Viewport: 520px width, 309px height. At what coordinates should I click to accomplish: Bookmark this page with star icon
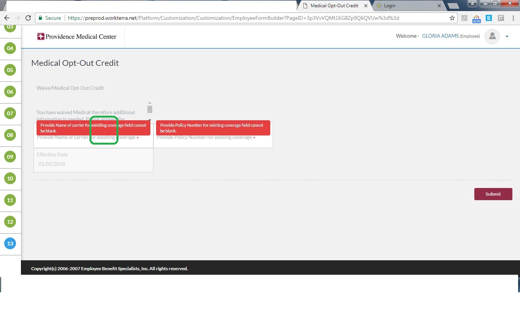pos(452,18)
